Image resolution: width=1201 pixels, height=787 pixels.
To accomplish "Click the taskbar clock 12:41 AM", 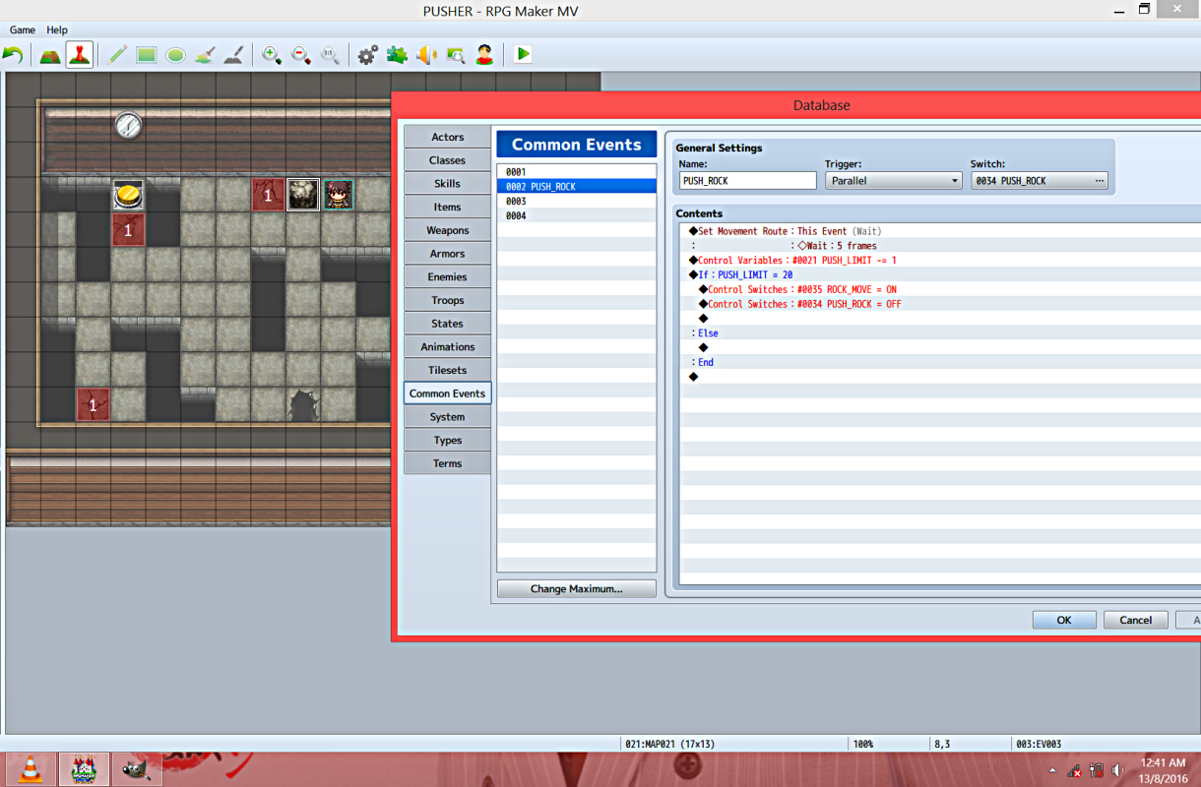I will (1165, 761).
